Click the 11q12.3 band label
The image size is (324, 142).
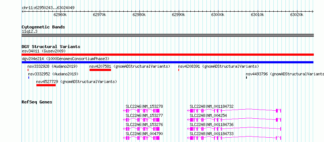click(29, 32)
